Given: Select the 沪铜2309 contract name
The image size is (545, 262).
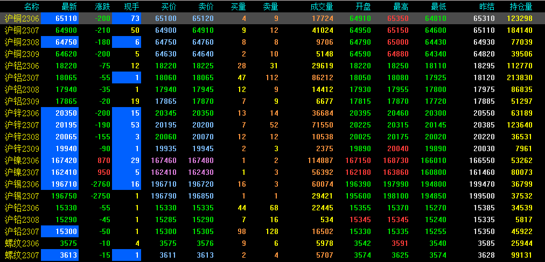Looking at the screenshot, I should [x=22, y=54].
